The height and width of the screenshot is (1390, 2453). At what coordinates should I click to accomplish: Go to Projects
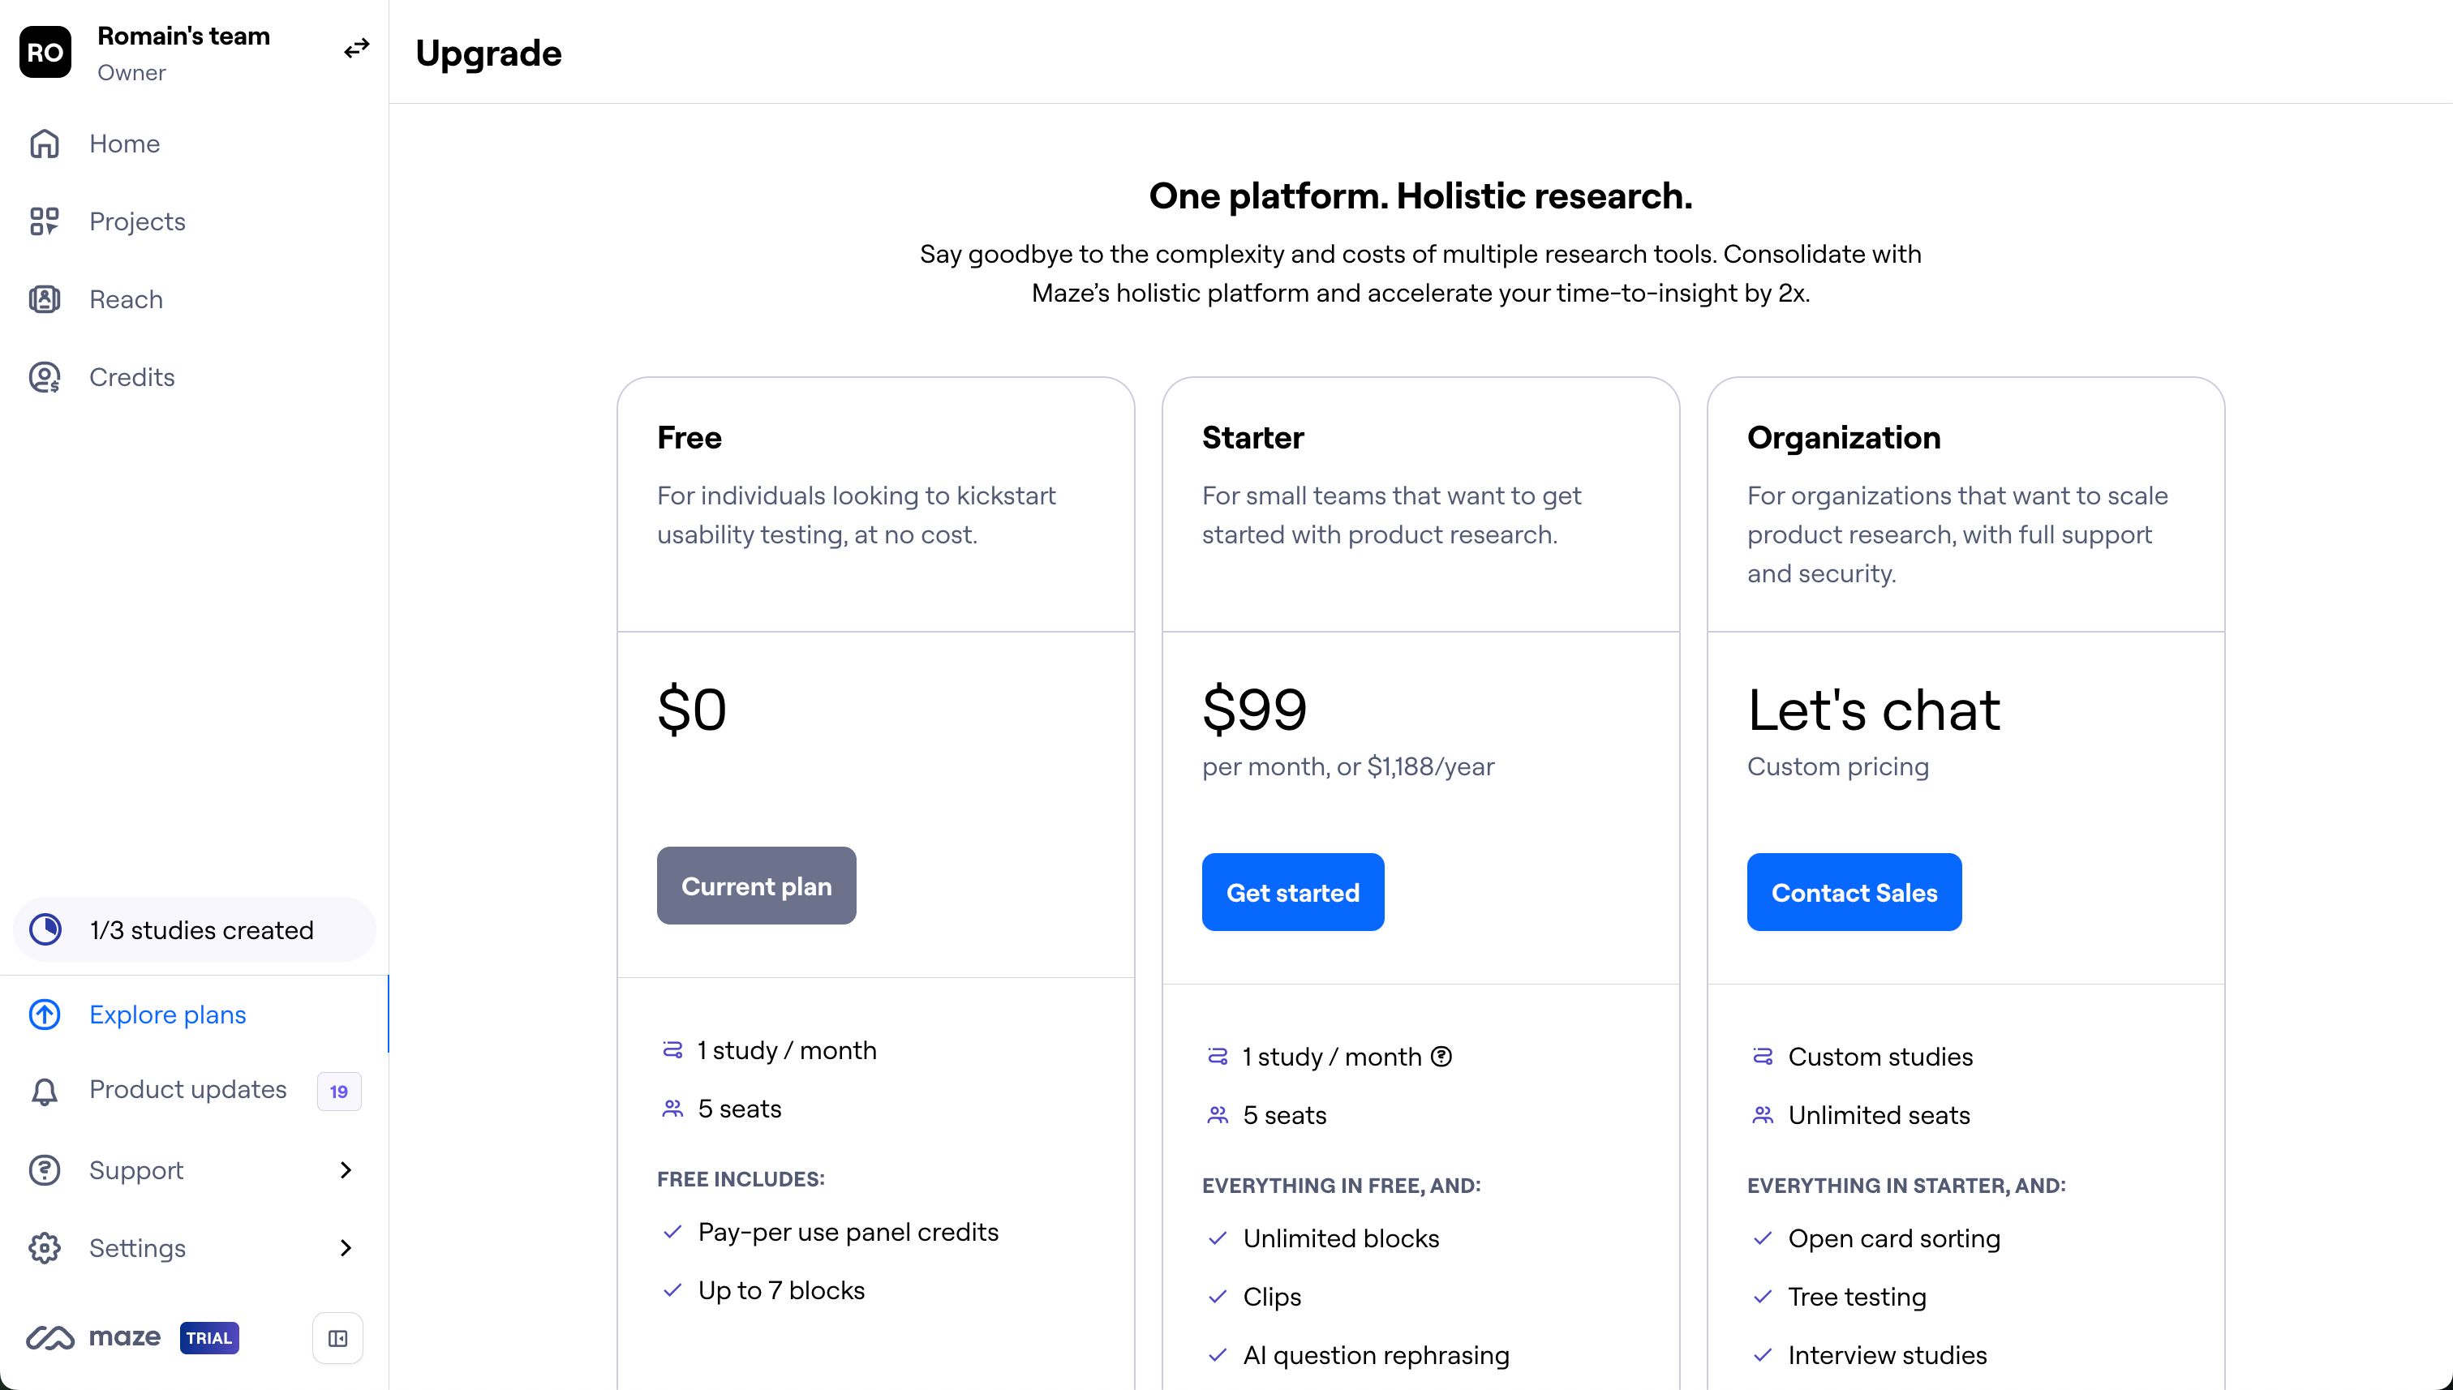click(194, 221)
